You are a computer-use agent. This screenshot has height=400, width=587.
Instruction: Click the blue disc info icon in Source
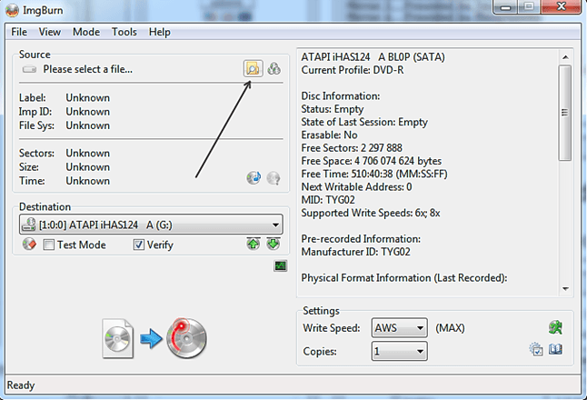point(254,178)
